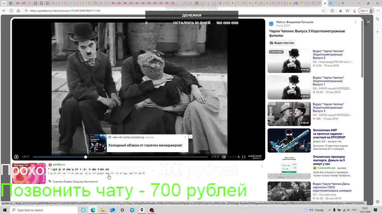The image size is (382, 214).
Task: Open the tab list dropdown
Action: tap(4, 3)
